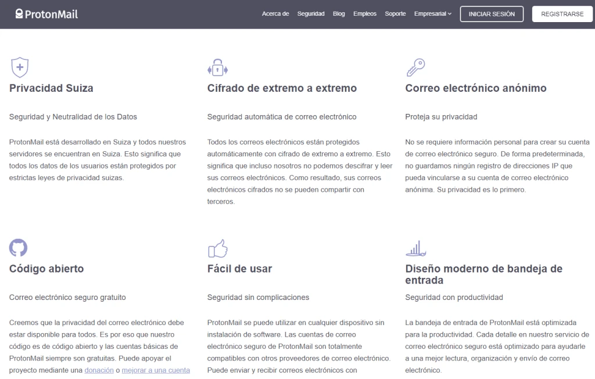595x379 pixels.
Task: Click the Diseño moderno de bandeja de entrada heading
Action: tap(484, 274)
